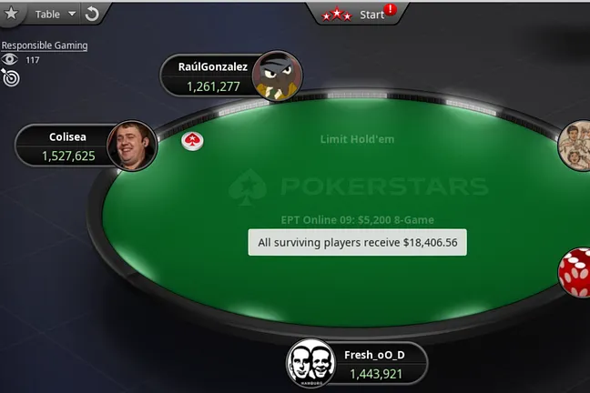Select RaúlGonzalez's owl avatar
Viewport: 590px width, 393px height.
click(x=277, y=76)
